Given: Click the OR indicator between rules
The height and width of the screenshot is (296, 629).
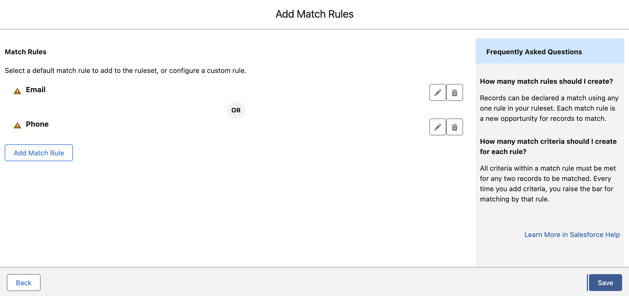Looking at the screenshot, I should click(236, 110).
